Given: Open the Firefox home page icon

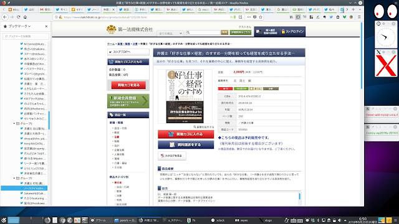Looking at the screenshot, I should 25,17.
